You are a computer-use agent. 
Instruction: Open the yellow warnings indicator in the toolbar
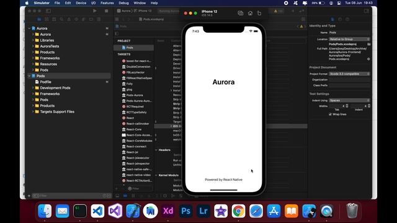pos(279,11)
